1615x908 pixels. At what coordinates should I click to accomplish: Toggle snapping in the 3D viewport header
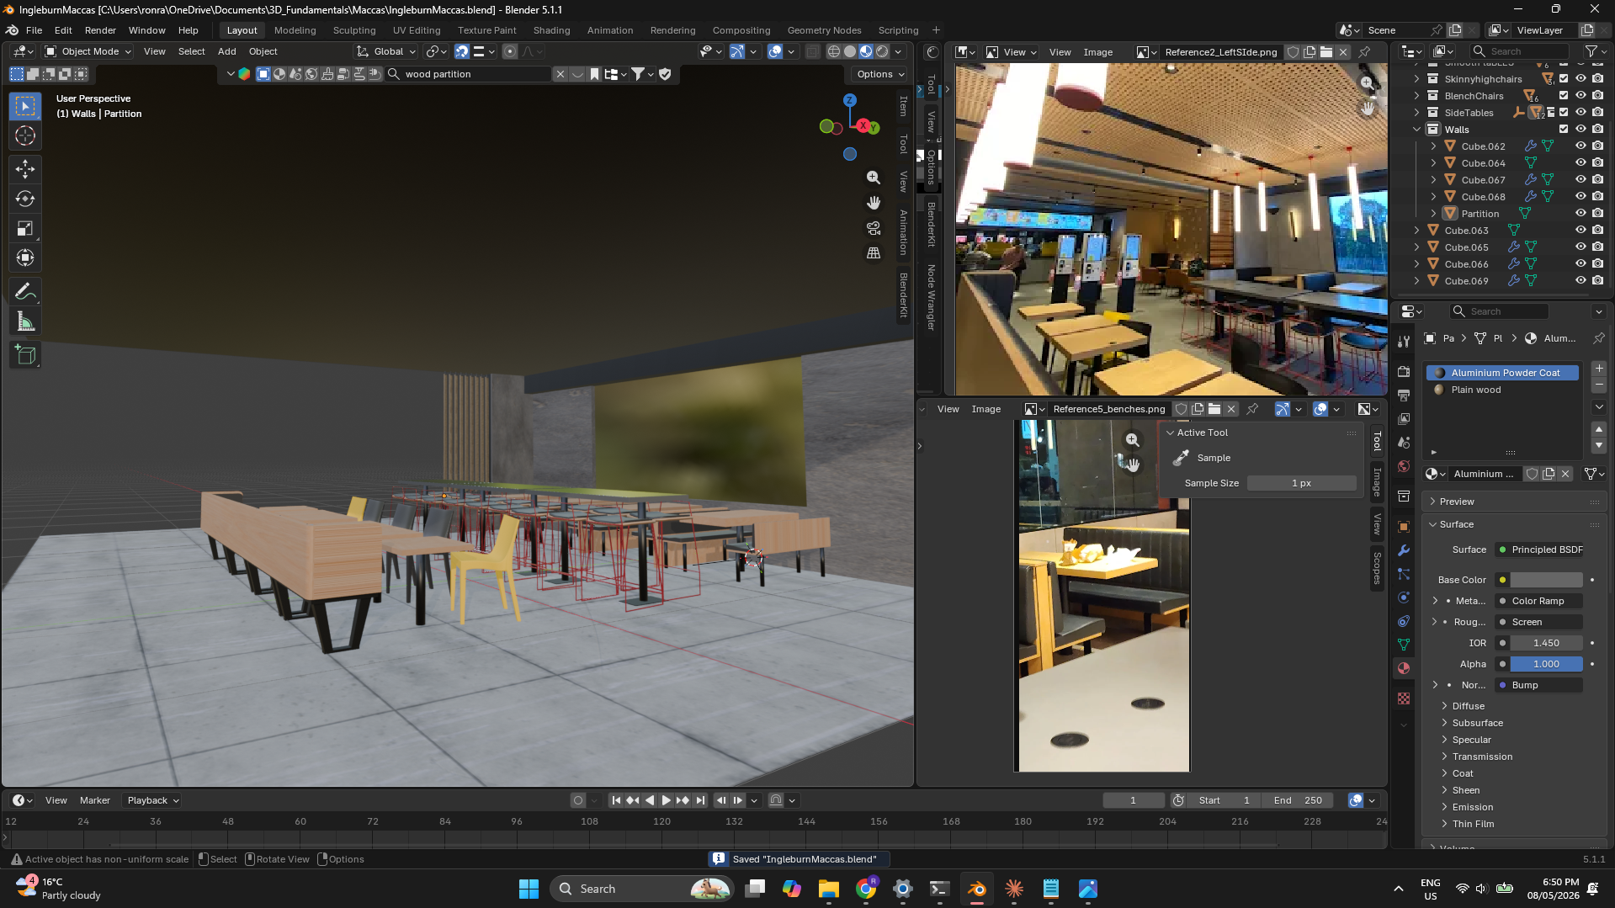[462, 51]
